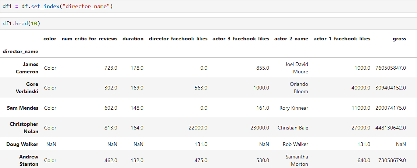Select the Doug Walker row index

coord(22,145)
